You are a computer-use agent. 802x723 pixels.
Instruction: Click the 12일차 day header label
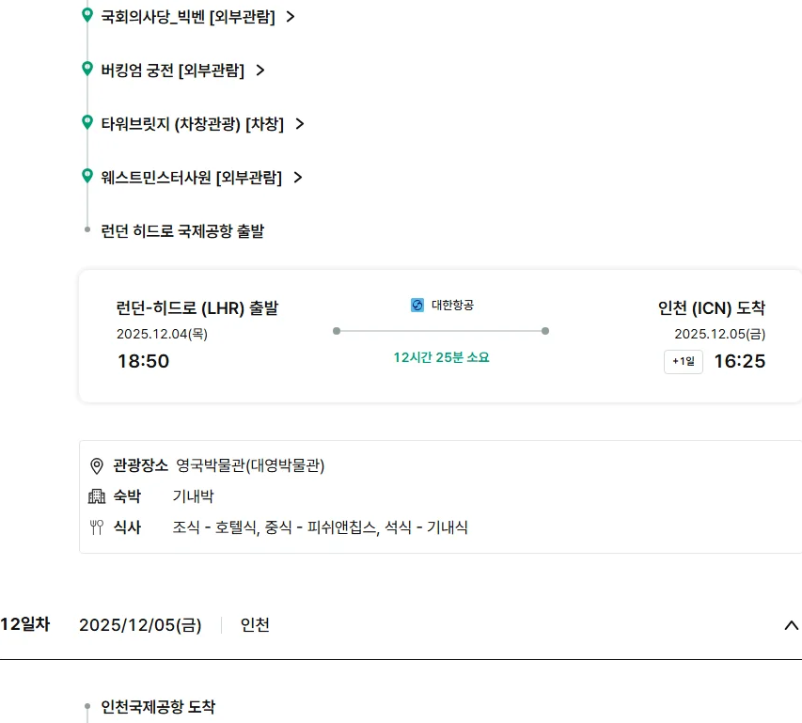pyautogui.click(x=25, y=624)
